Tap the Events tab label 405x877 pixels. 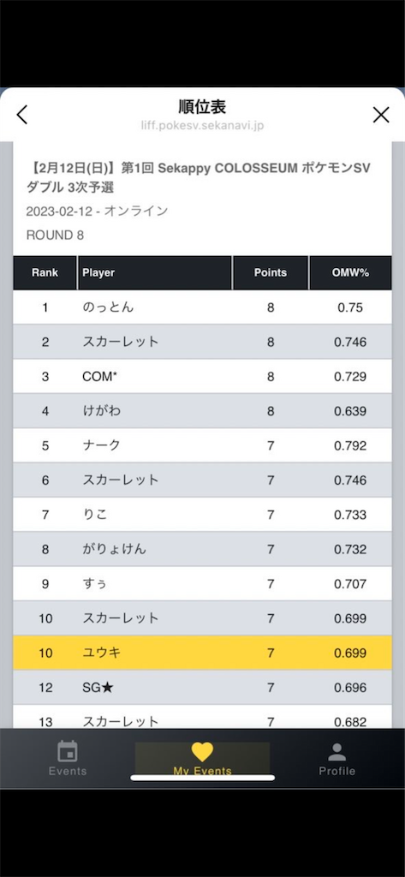68,772
